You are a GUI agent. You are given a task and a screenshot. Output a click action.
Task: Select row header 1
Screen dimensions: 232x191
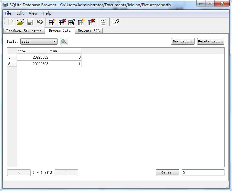[x=12, y=57]
